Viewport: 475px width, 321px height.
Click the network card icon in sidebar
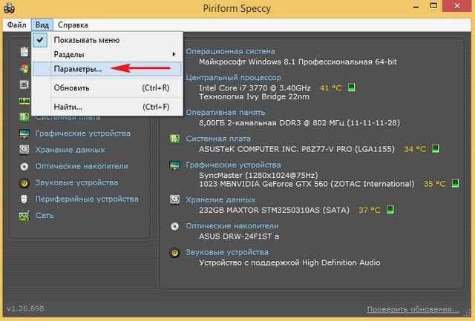point(24,216)
